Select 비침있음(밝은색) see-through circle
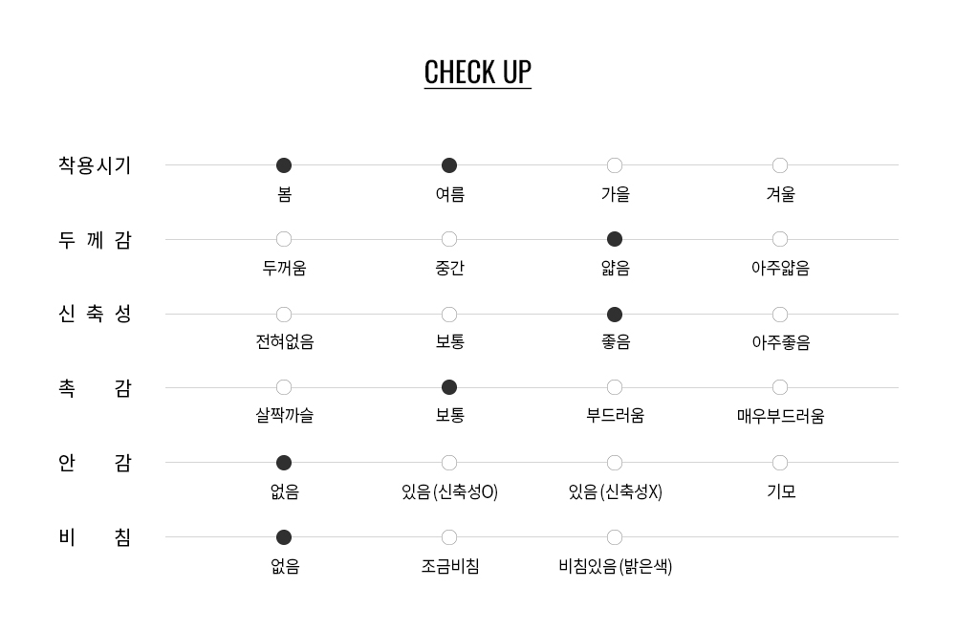956x632 pixels. click(615, 537)
